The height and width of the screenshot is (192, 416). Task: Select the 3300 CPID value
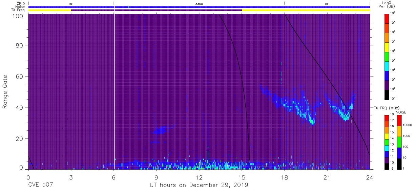pos(200,4)
